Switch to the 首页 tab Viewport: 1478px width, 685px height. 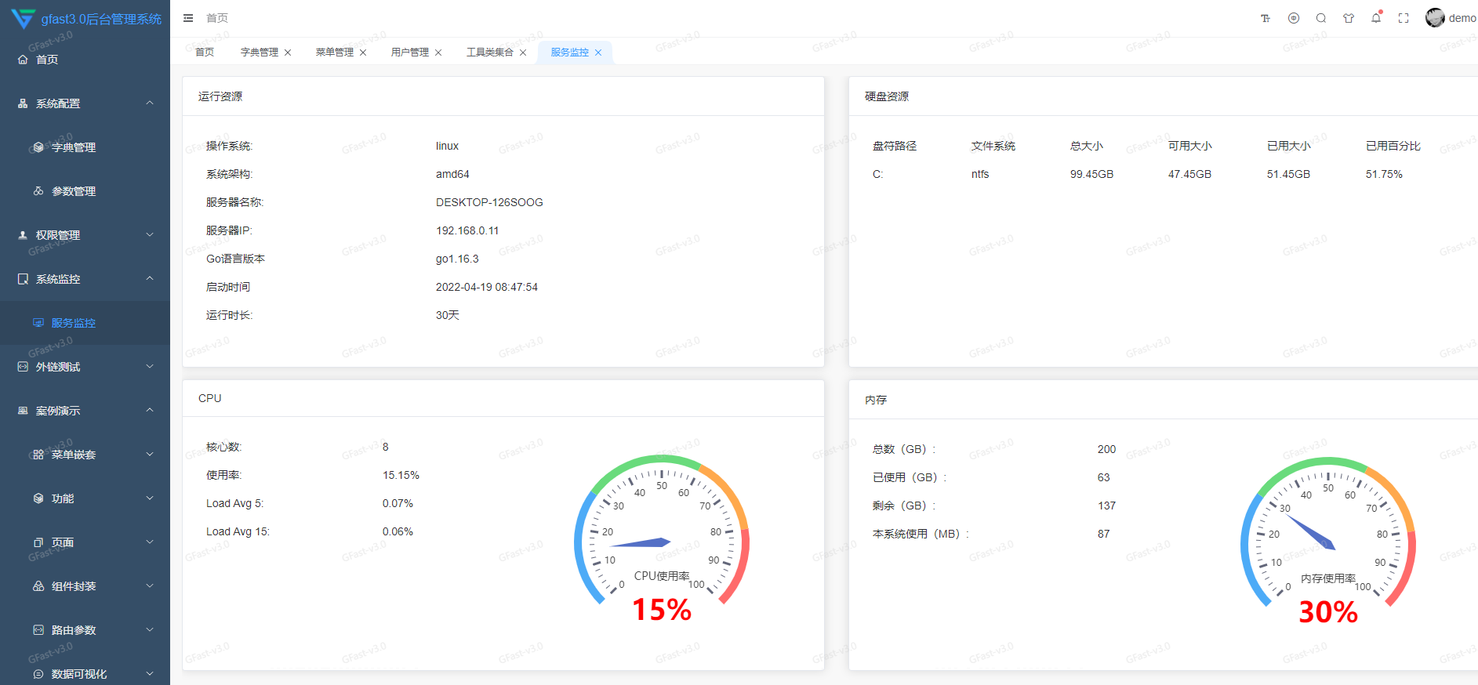(205, 53)
